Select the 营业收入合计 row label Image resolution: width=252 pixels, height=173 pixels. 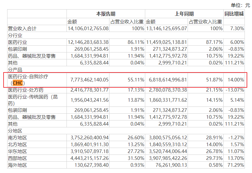click(x=22, y=29)
